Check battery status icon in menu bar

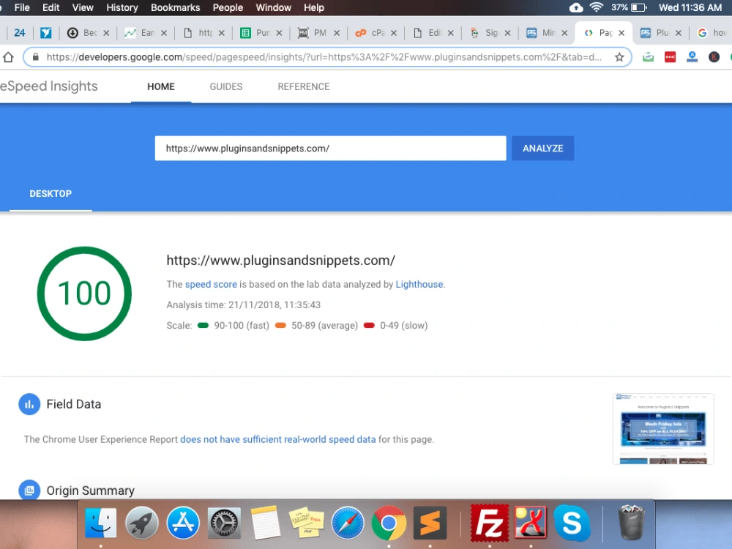638,7
